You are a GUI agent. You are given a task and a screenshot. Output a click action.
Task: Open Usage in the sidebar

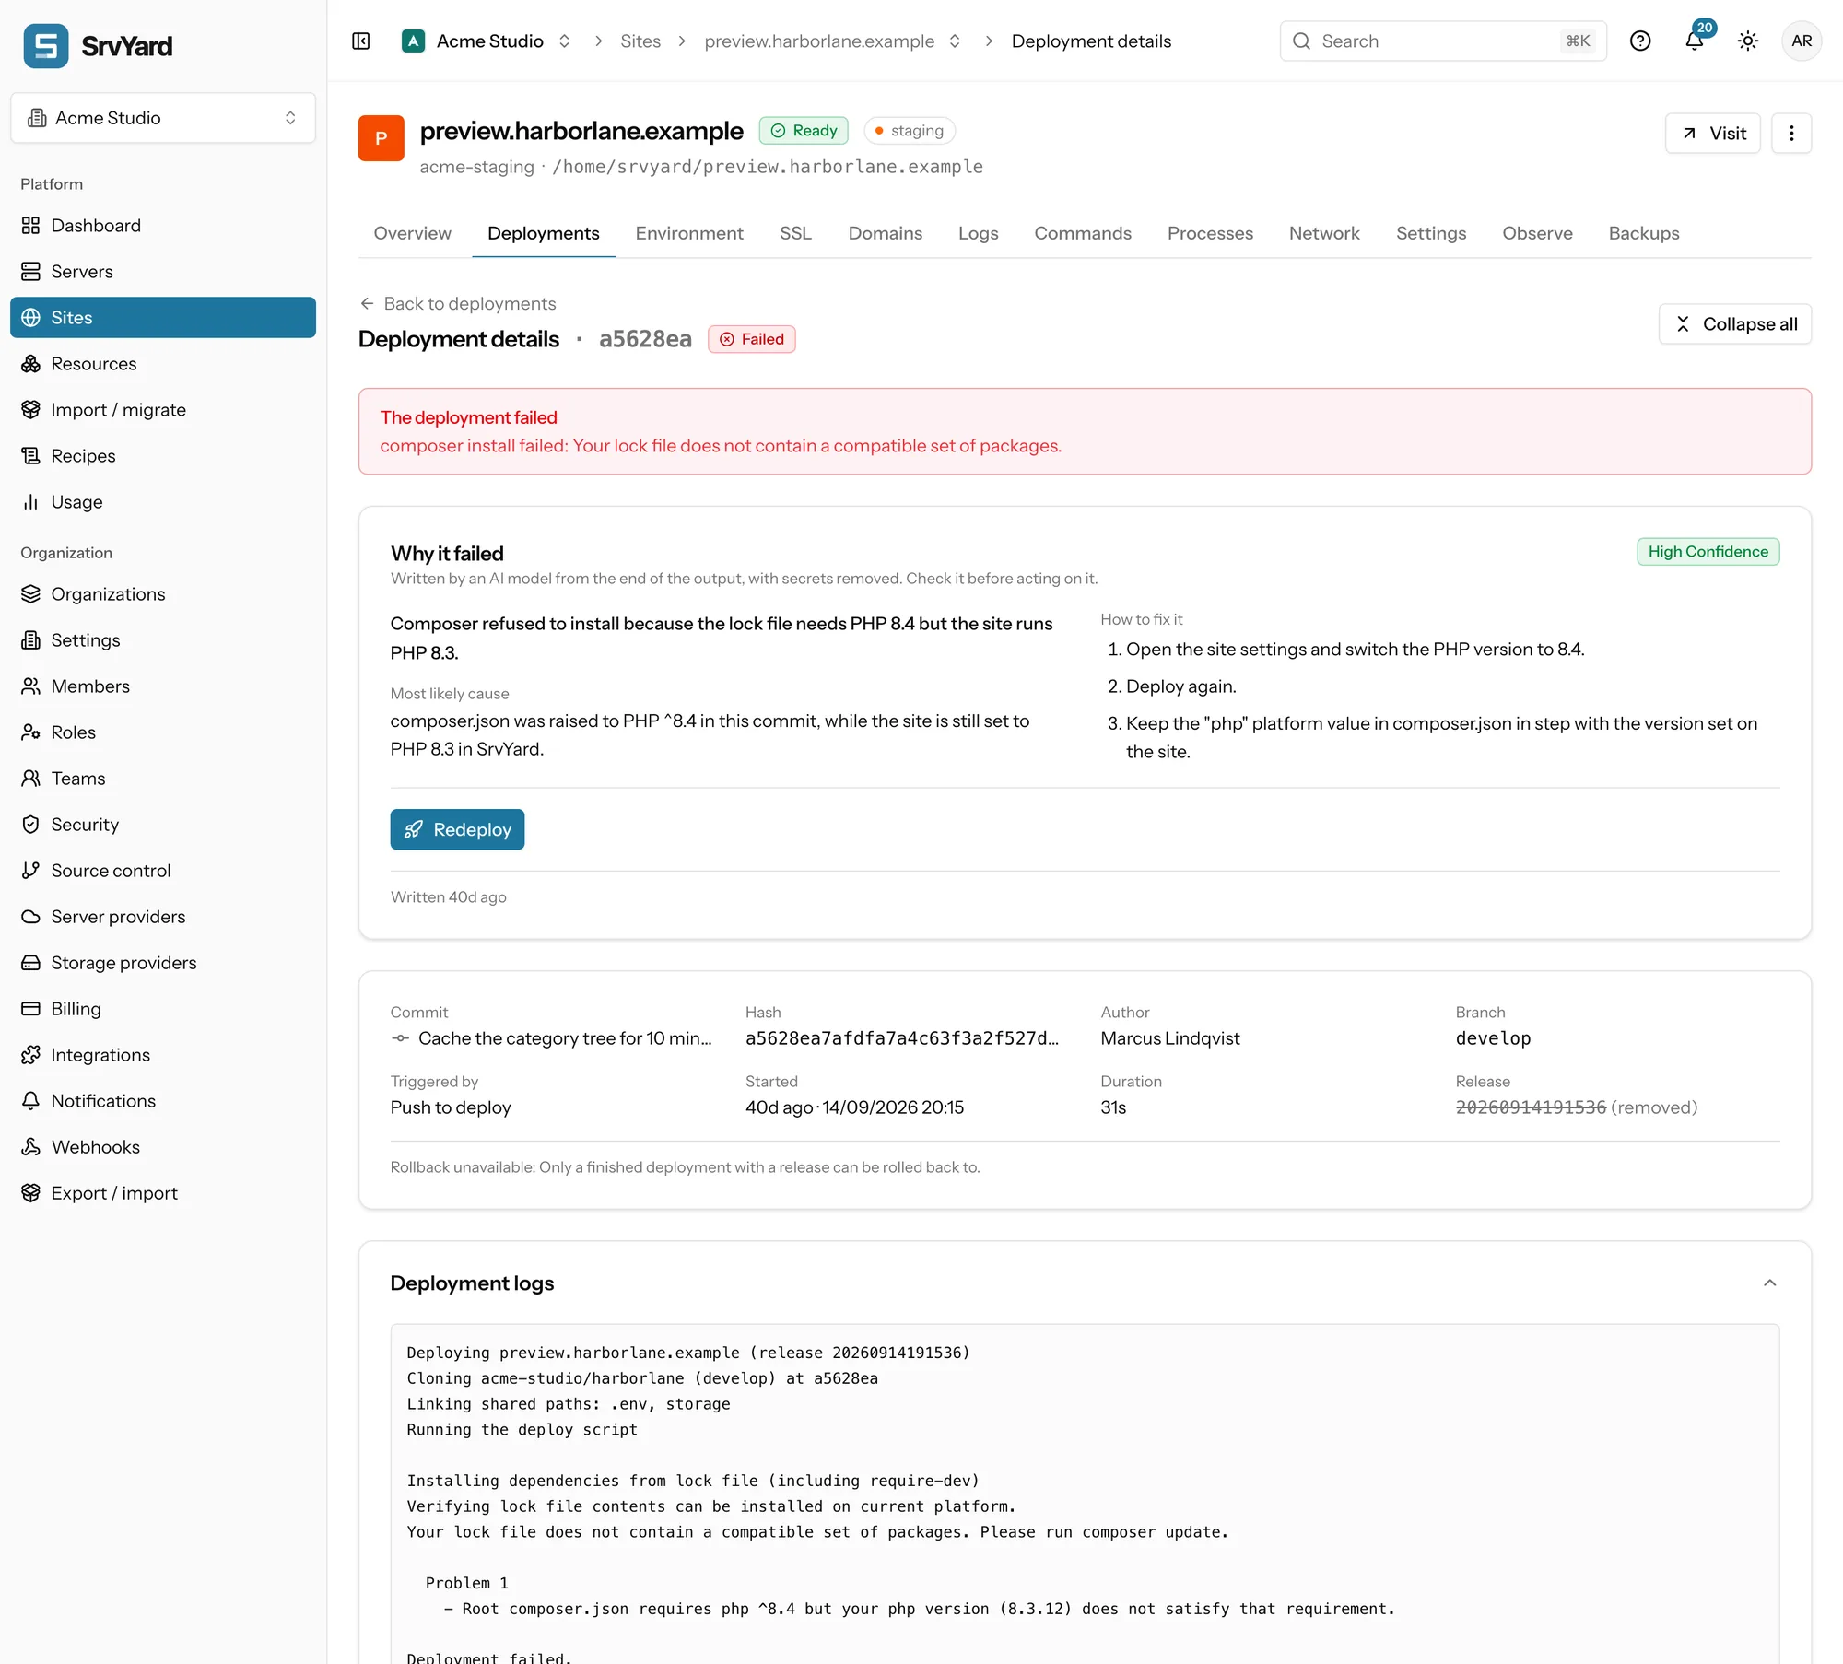pos(163,502)
